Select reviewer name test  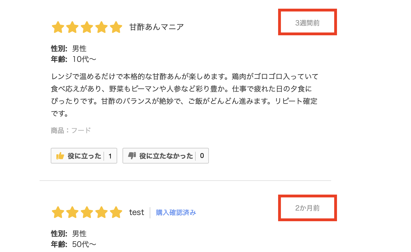coord(137,213)
